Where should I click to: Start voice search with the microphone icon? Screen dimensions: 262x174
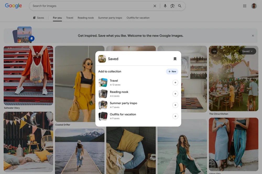(165, 6)
